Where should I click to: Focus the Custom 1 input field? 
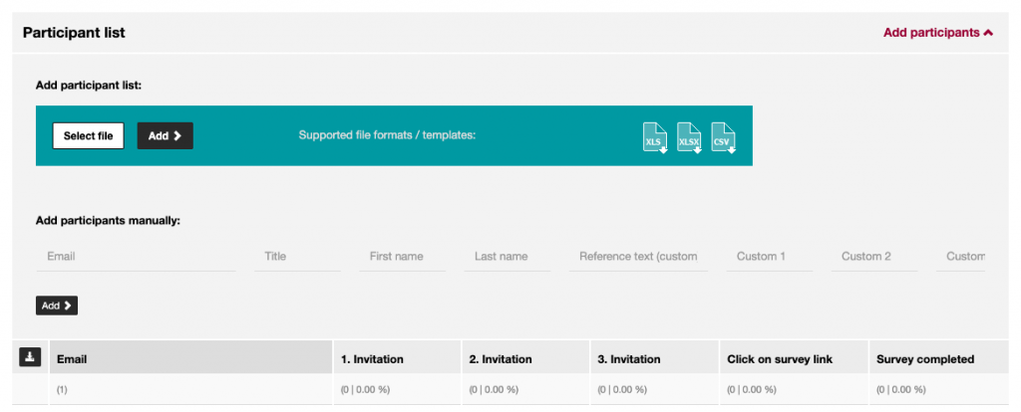pos(770,257)
